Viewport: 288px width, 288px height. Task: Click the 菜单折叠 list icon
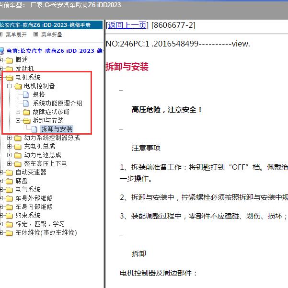pos(35,34)
